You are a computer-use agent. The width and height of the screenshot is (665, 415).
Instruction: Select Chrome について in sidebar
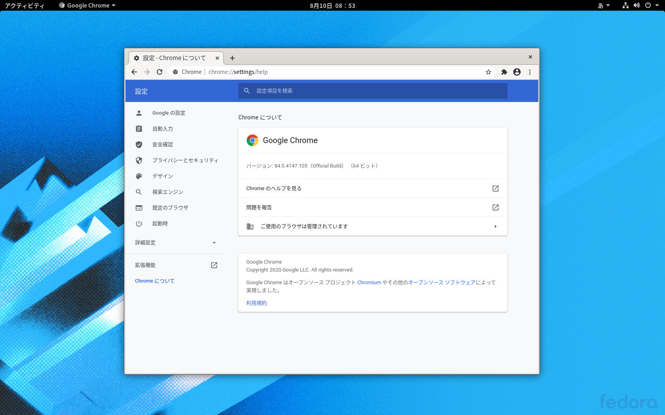point(155,281)
